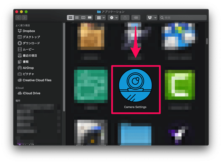Switch to gallery view

pyautogui.click(x=90, y=17)
